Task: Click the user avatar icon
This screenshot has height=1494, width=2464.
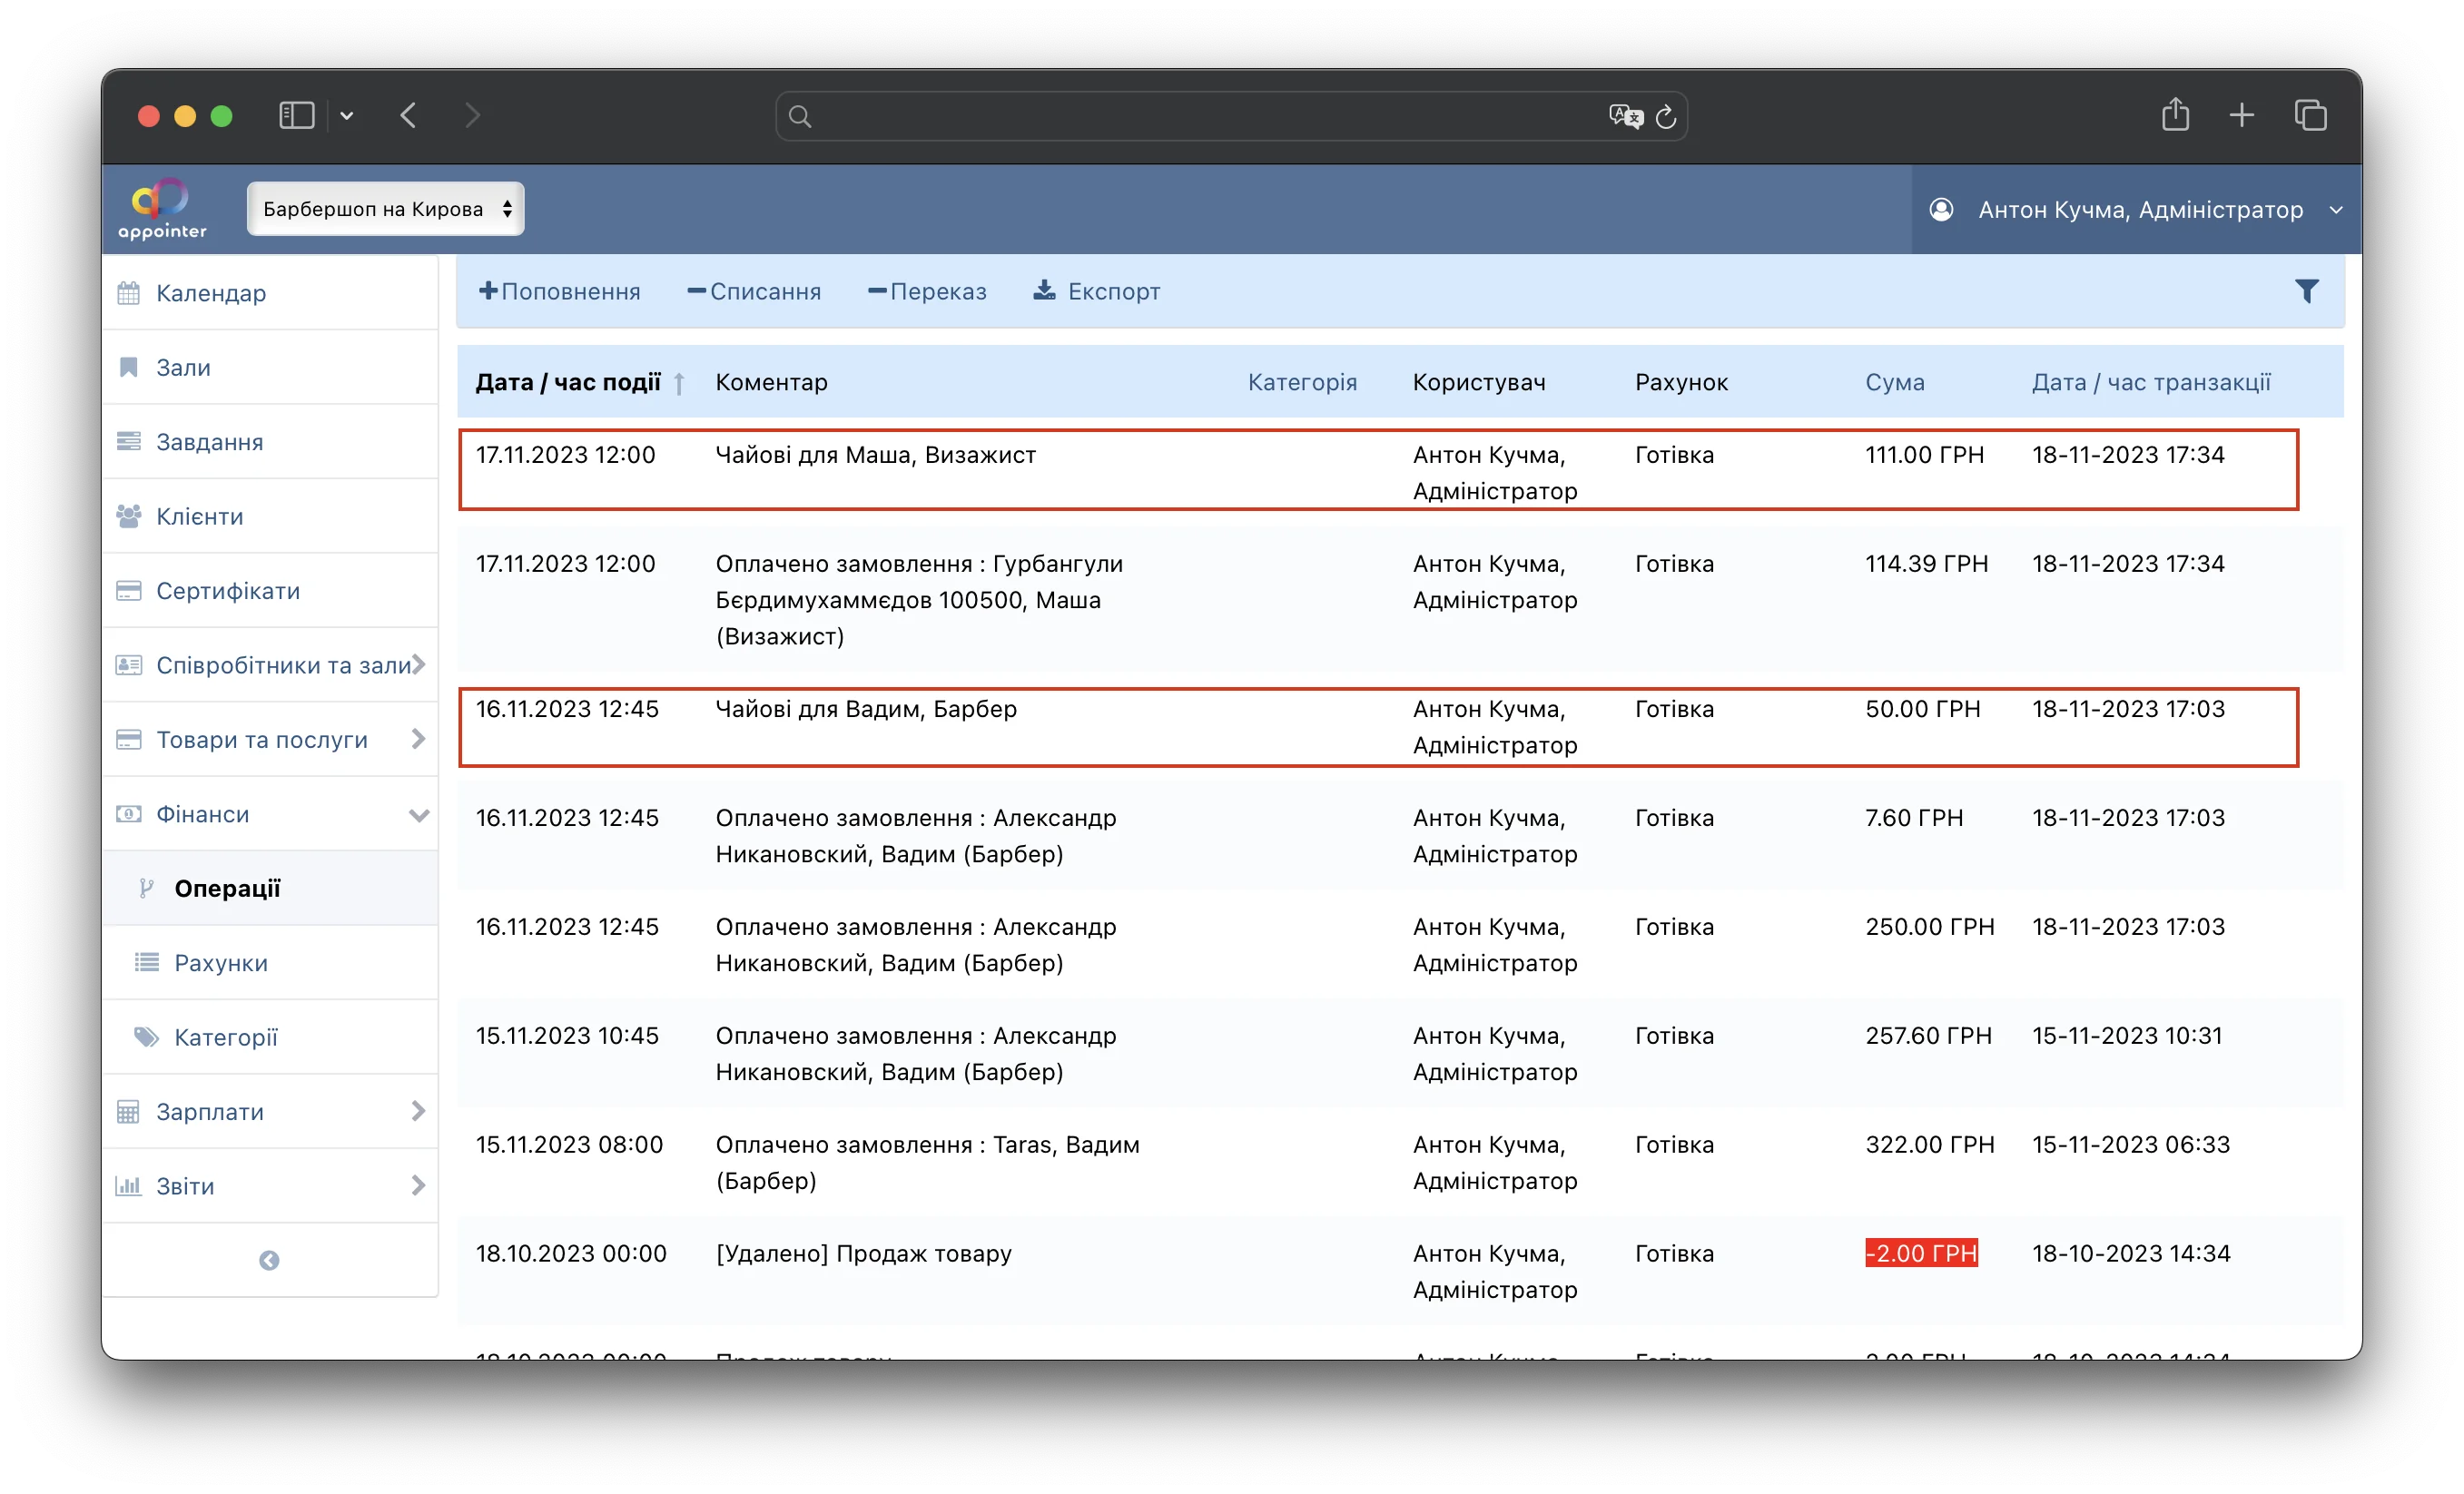Action: click(x=1941, y=209)
